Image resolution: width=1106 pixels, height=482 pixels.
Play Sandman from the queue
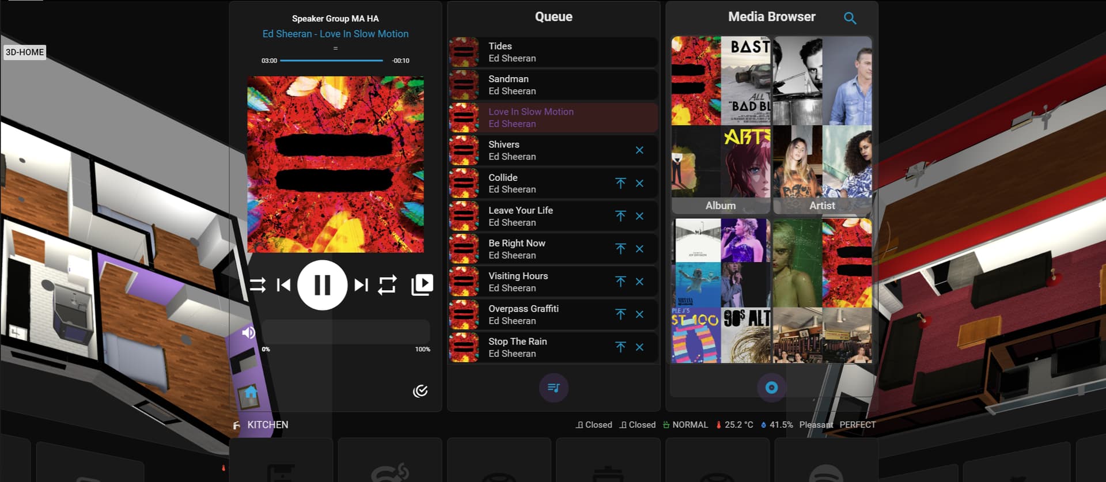(x=553, y=85)
